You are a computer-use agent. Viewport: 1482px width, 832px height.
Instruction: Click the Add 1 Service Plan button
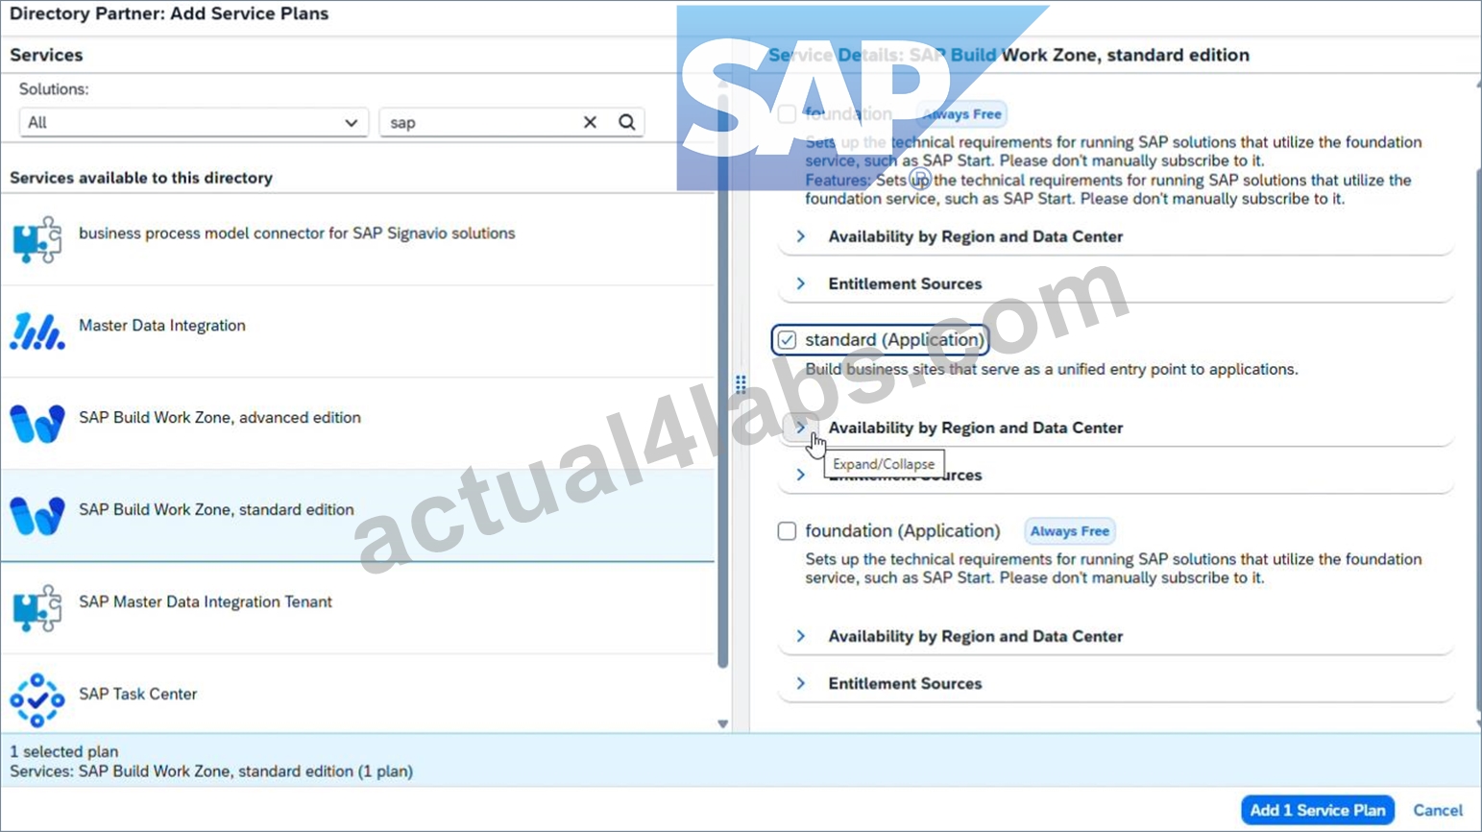point(1317,810)
